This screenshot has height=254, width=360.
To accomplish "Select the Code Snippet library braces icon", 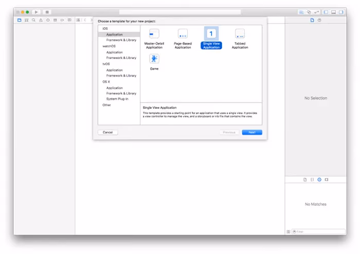I will point(312,180).
